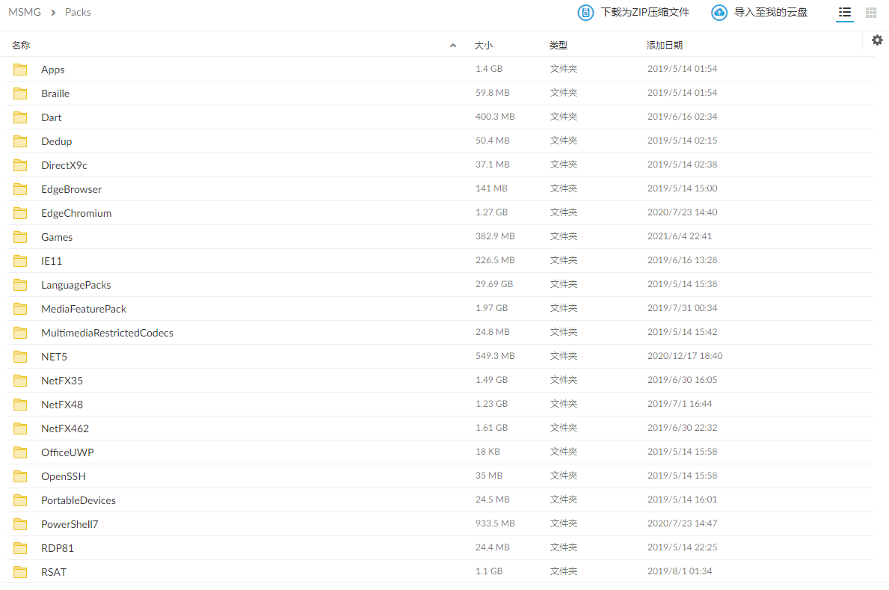This screenshot has height=590, width=889.
Task: Sort by the size column header
Action: 484,46
